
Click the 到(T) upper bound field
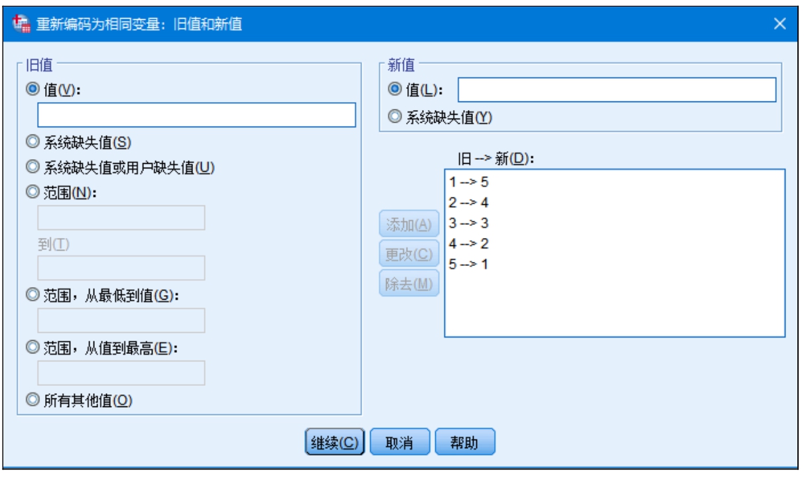121,268
